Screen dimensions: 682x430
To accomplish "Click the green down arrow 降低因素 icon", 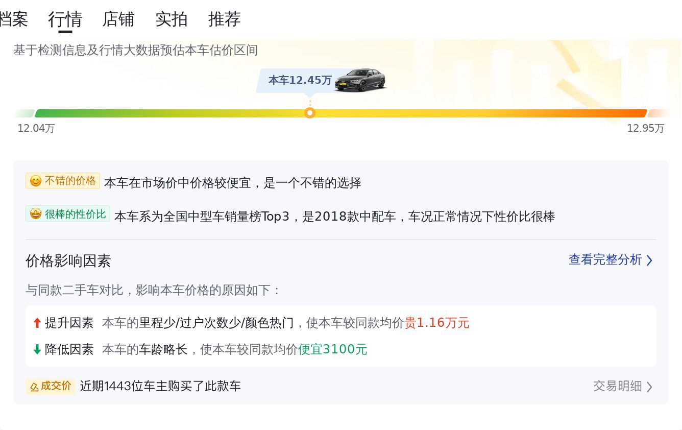I will point(37,349).
